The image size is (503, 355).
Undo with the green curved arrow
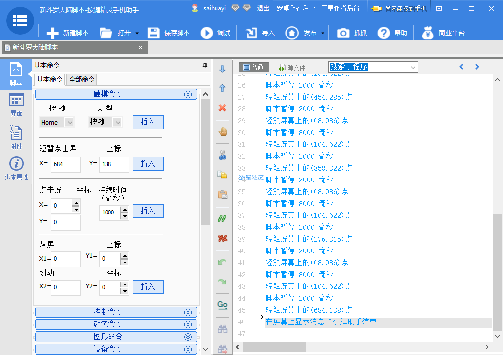point(222,262)
